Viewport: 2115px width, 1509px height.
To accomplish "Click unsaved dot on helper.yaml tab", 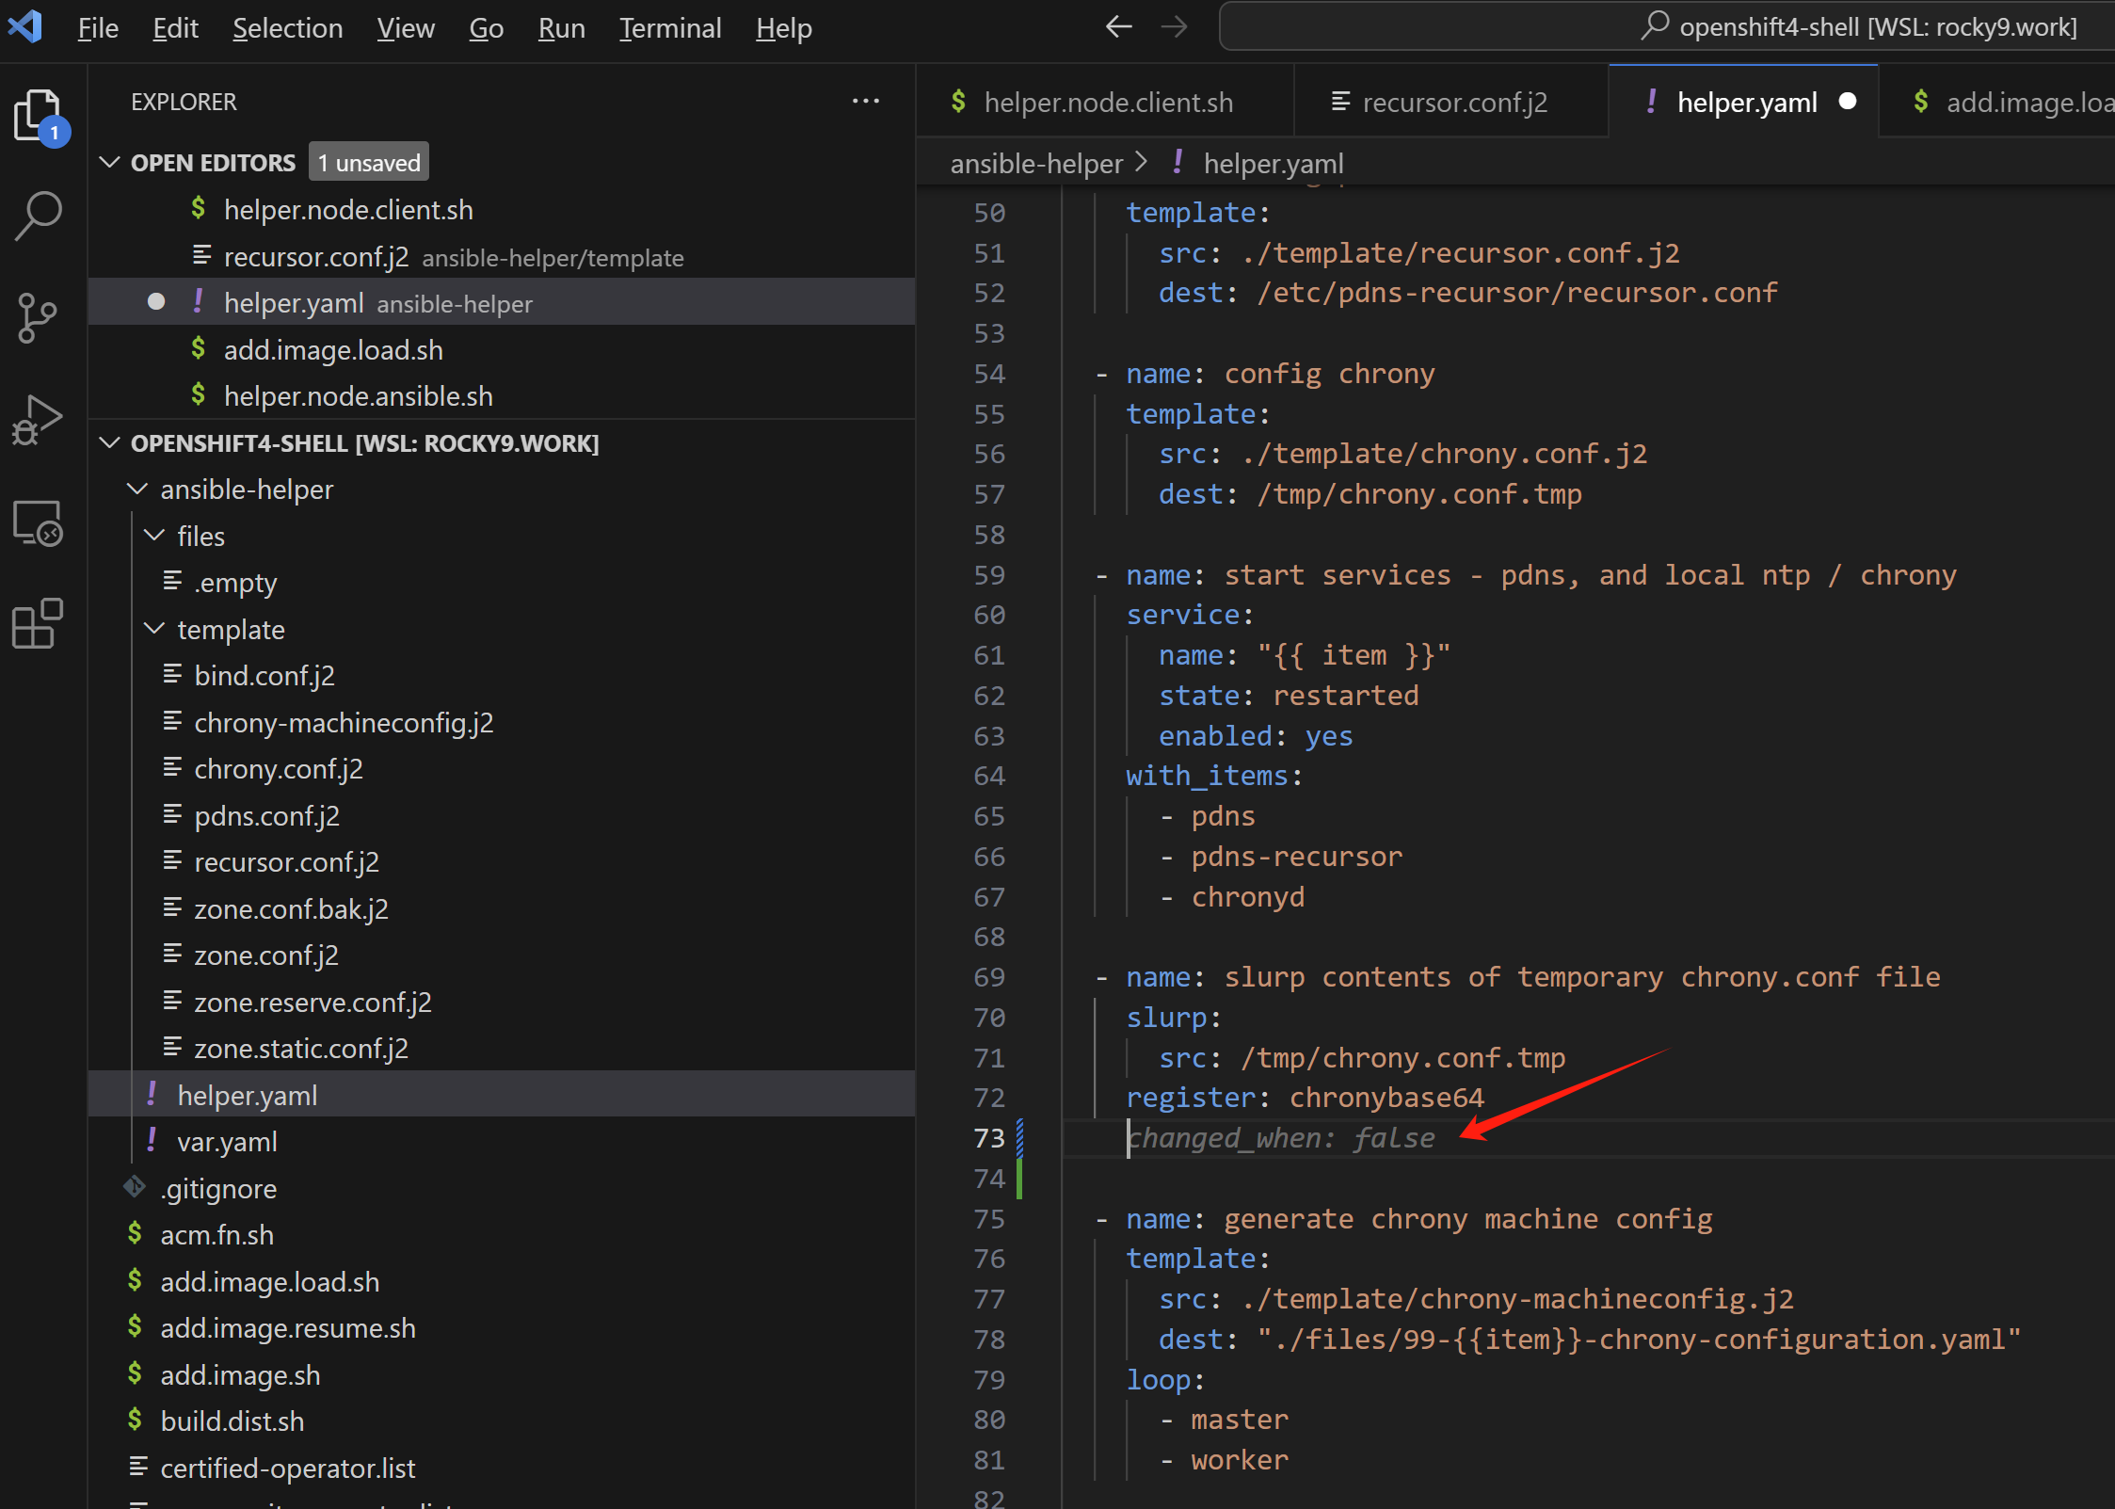I will tap(1847, 102).
